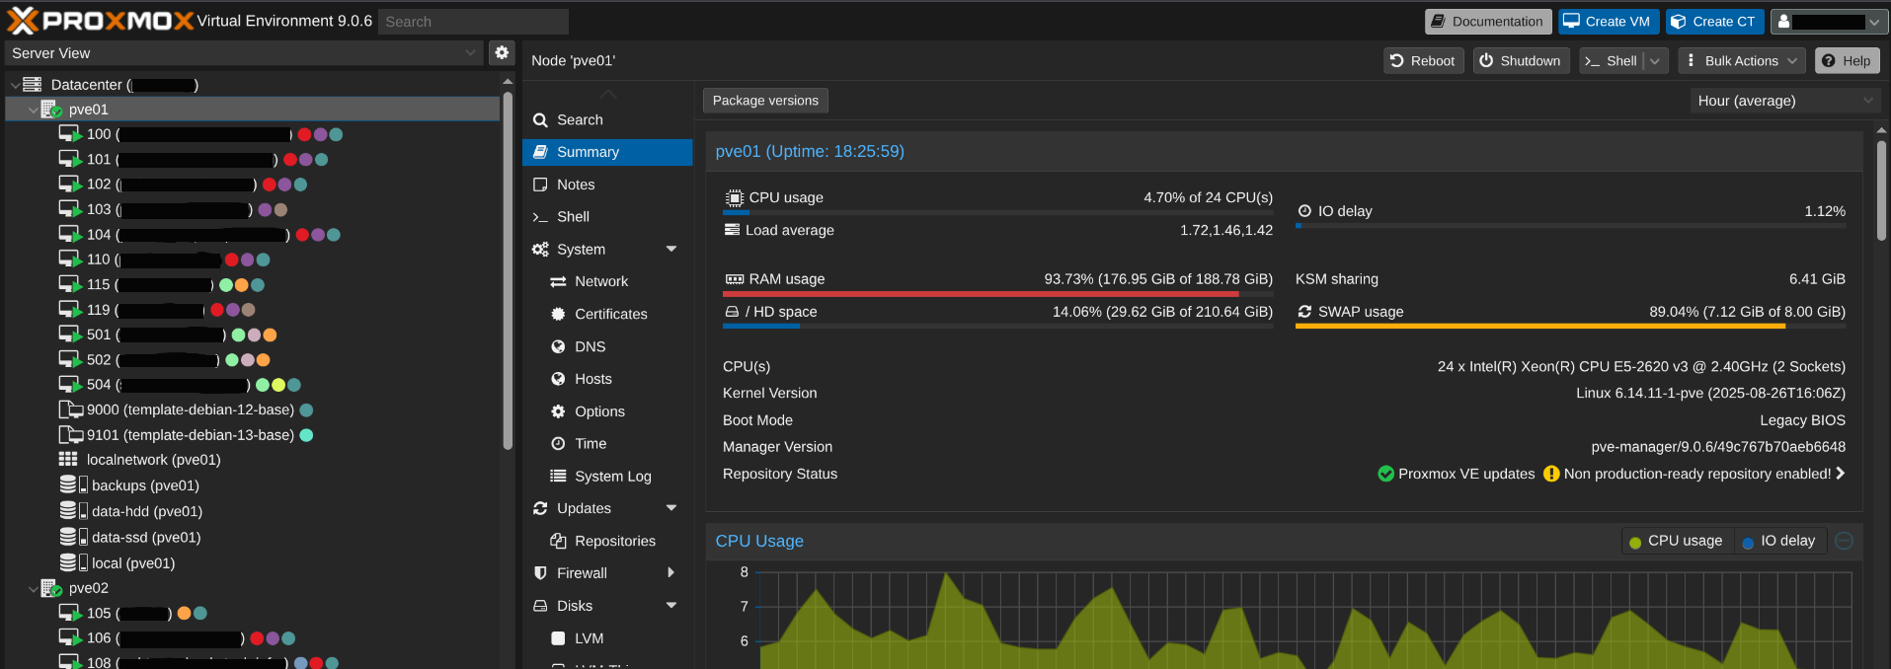The height and width of the screenshot is (669, 1891).
Task: Open the Notes panel
Action: click(x=607, y=185)
